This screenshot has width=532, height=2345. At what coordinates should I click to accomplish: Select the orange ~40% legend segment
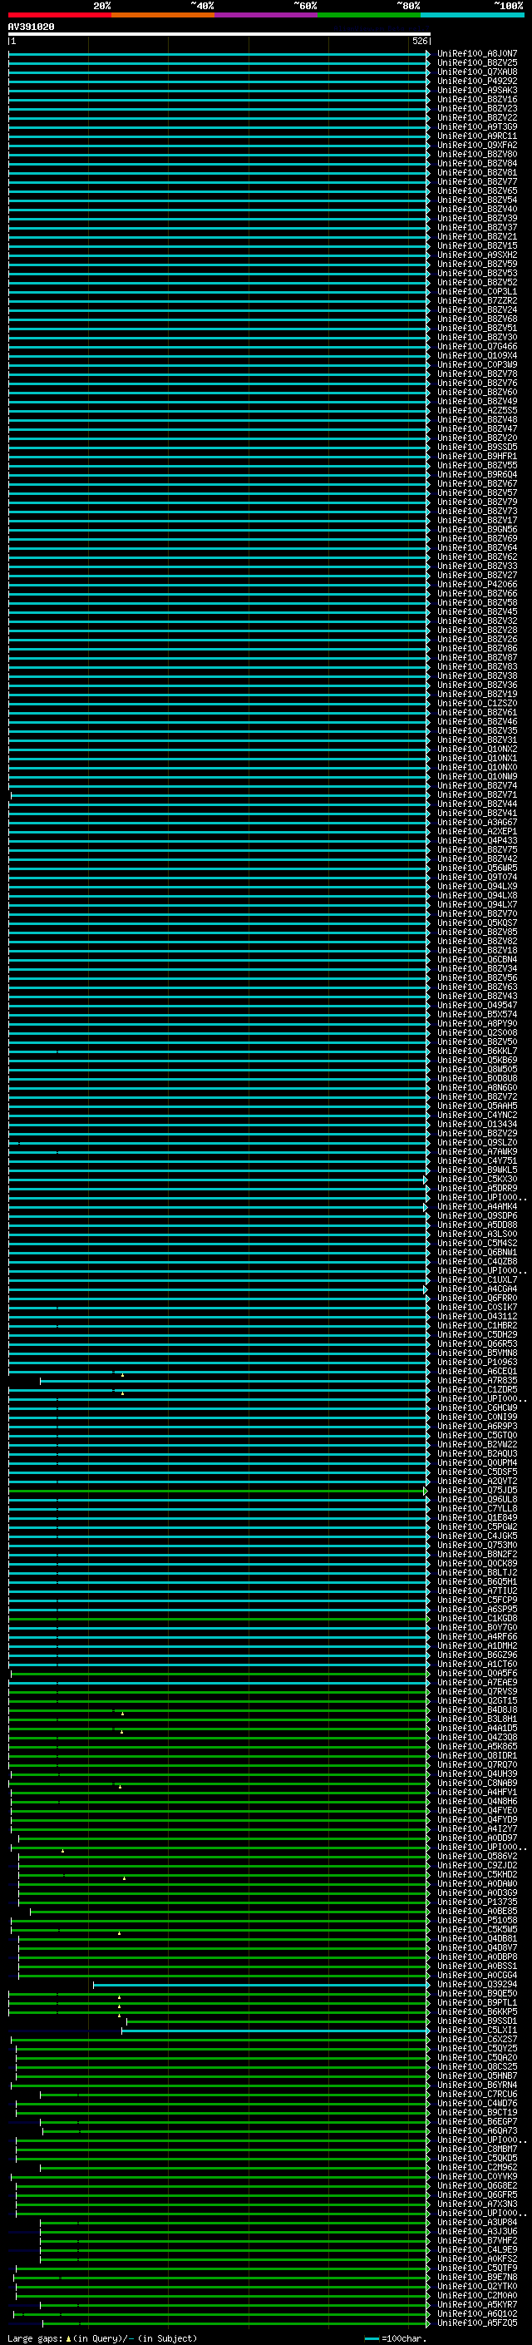164,15
